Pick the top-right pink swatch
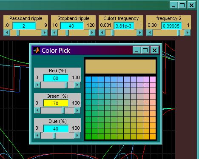 coord(153,79)
